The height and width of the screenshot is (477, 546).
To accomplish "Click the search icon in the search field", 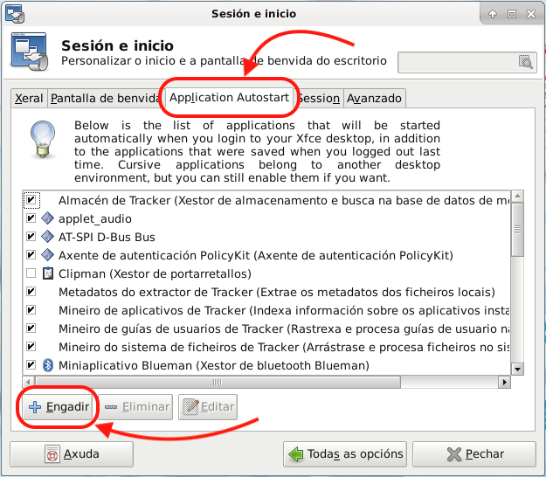I will (x=525, y=62).
